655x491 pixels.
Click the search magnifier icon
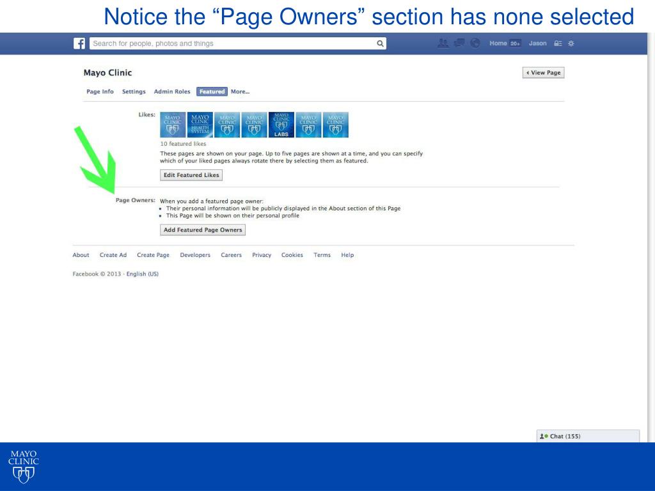(x=380, y=43)
